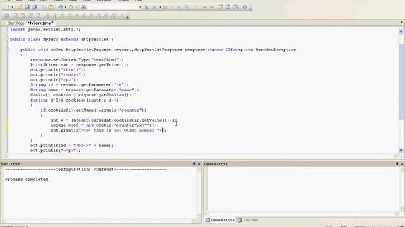
Task: Collapse the doGet method fold marker
Action: point(7,49)
